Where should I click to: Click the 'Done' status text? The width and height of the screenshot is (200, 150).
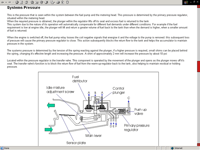(7, 148)
